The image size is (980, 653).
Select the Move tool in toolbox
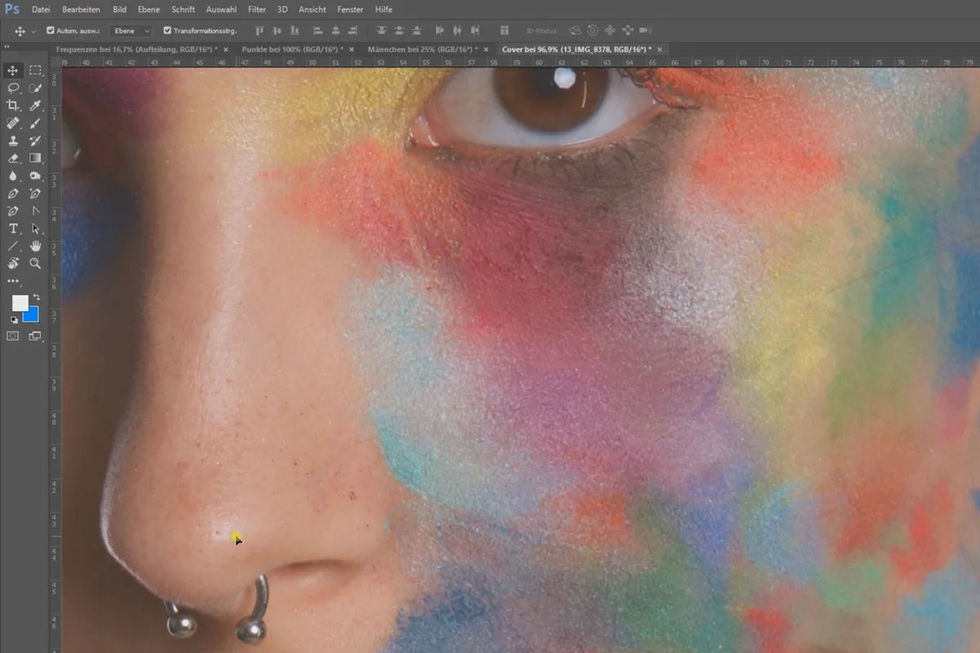[x=13, y=71]
